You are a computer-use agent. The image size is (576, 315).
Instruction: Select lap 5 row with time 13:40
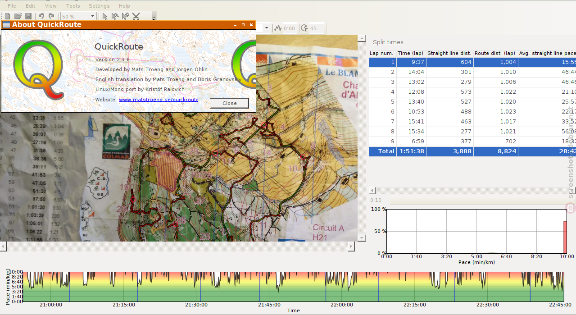point(472,102)
